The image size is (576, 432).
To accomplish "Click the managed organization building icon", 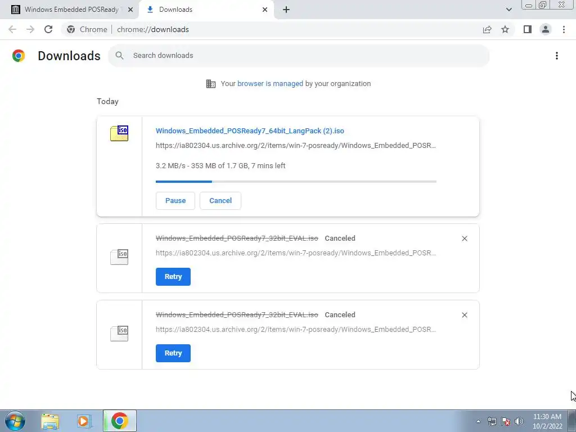I will coord(211,84).
